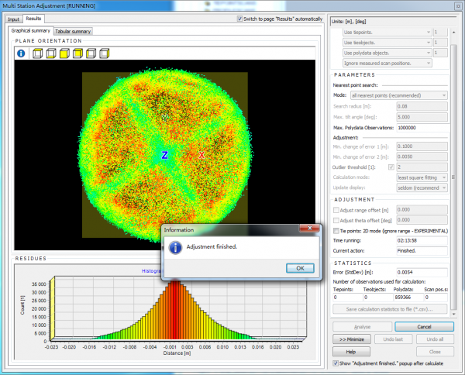Screen dimensions: 465x375
Task: Open the Use polydata objects dropdown
Action: click(387, 53)
